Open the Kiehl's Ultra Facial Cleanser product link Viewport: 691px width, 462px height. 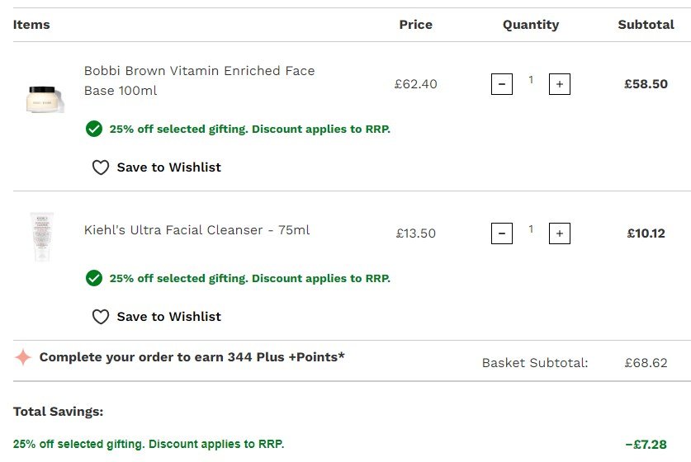click(x=196, y=230)
